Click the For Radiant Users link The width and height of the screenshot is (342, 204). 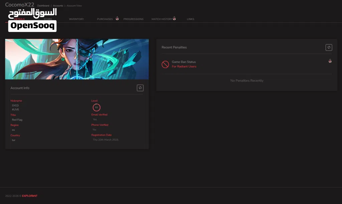pos(184,67)
